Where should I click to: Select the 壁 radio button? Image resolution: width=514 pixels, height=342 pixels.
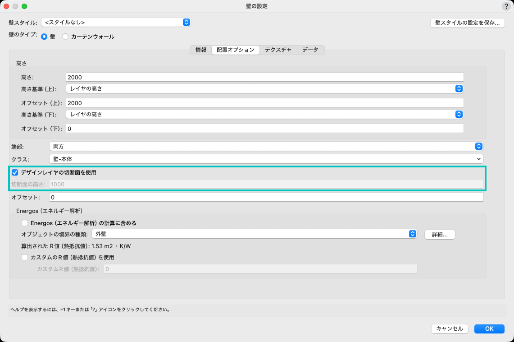coord(44,37)
